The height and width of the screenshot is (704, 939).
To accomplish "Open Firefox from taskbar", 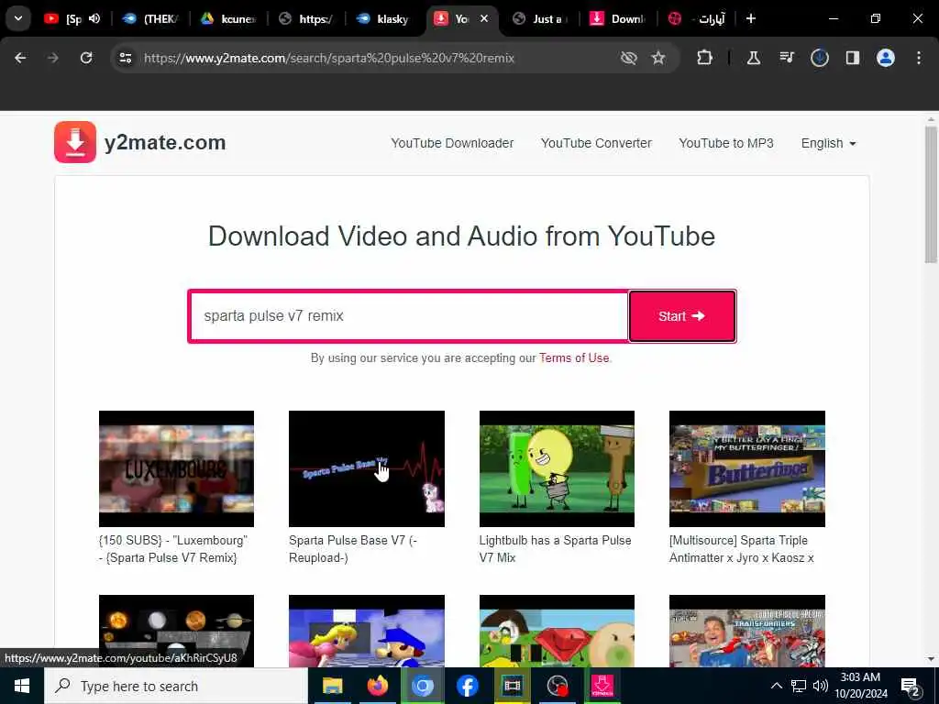I will pyautogui.click(x=377, y=686).
